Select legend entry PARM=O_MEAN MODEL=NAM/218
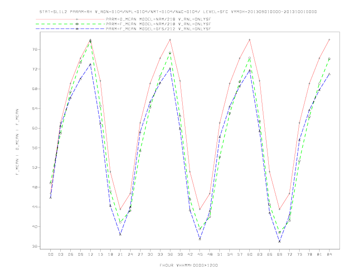The image size is (359, 277). [x=158, y=19]
